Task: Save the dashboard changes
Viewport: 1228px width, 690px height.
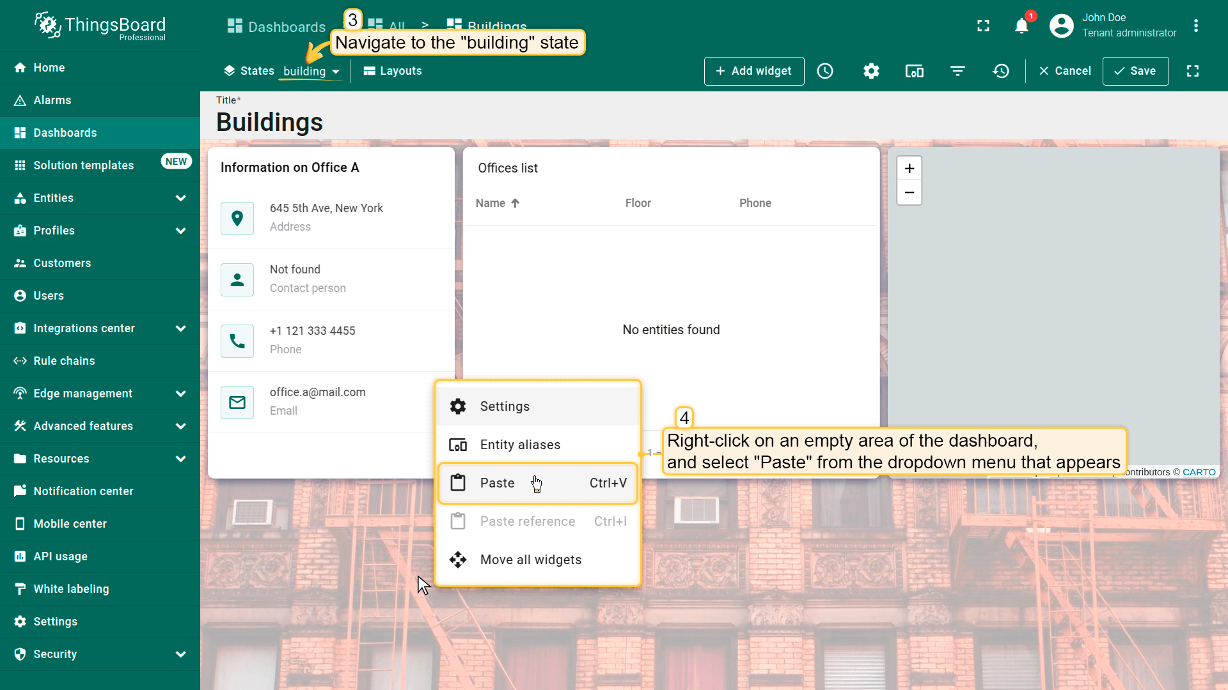Action: point(1135,71)
